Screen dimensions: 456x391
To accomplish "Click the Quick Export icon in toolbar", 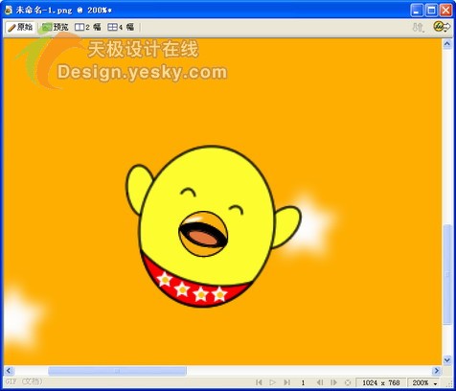I will click(442, 27).
